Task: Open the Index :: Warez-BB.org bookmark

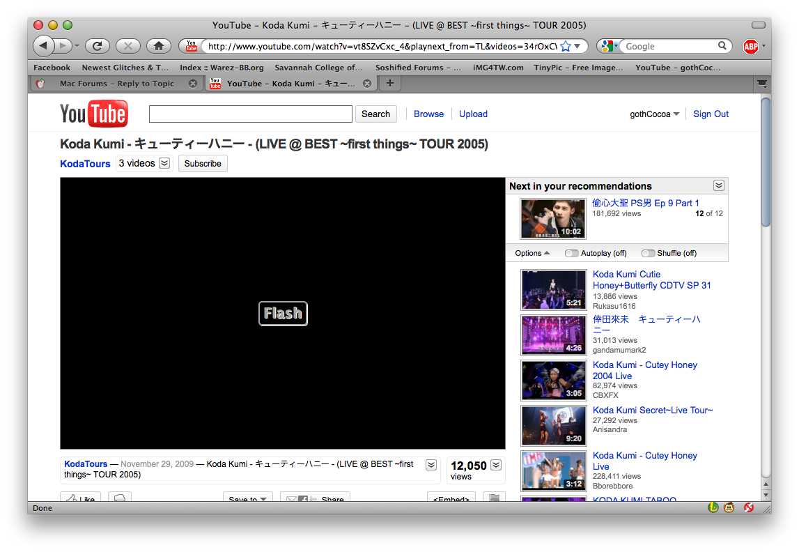Action: pos(222,68)
